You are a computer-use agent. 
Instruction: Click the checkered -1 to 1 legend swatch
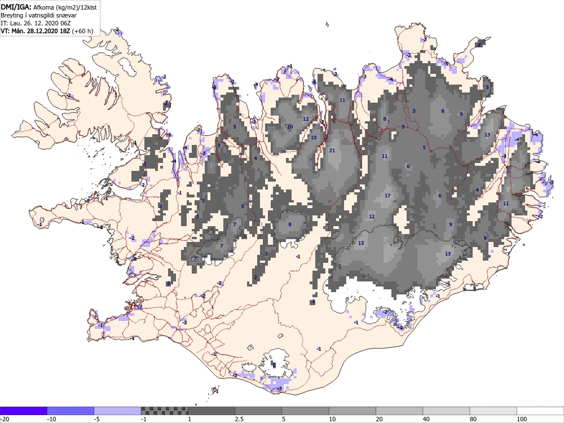point(164,411)
